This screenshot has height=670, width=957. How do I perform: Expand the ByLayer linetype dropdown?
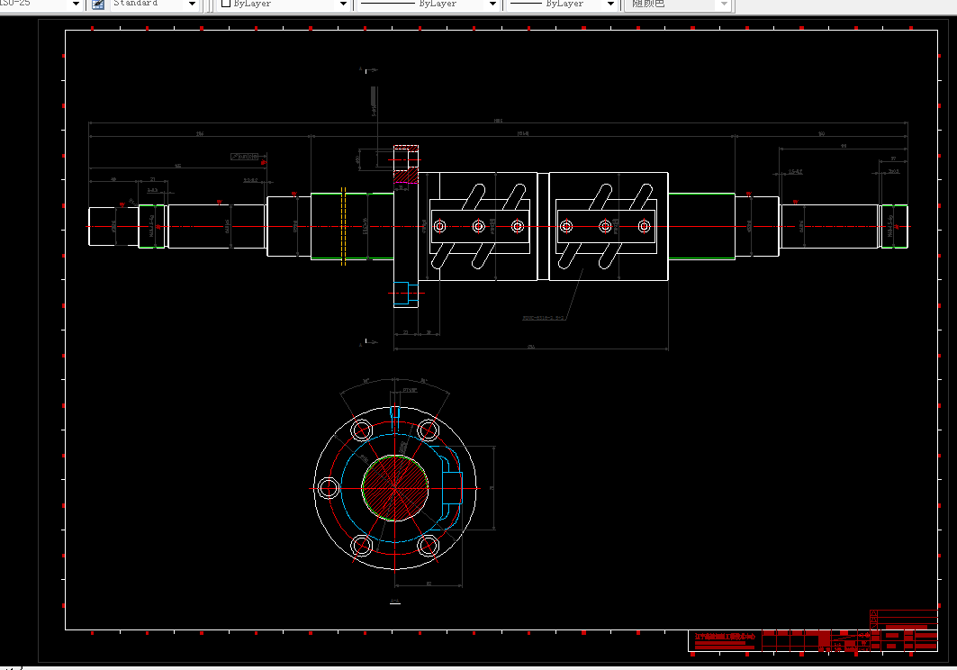492,5
